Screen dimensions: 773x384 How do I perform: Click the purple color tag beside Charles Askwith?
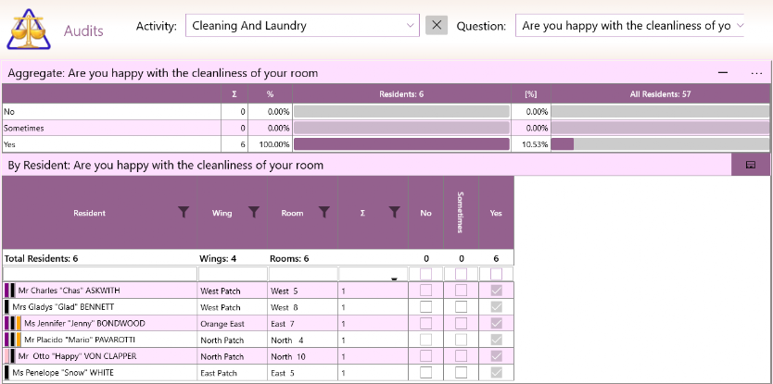(x=6, y=291)
